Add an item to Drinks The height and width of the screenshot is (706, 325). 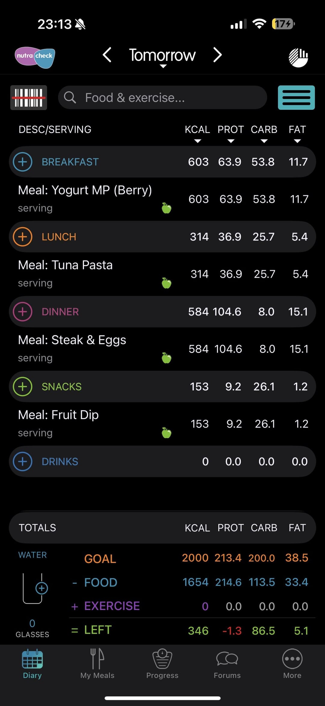pos(23,462)
